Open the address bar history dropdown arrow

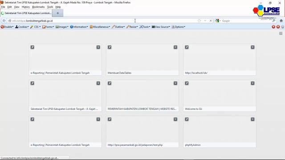coord(205,21)
